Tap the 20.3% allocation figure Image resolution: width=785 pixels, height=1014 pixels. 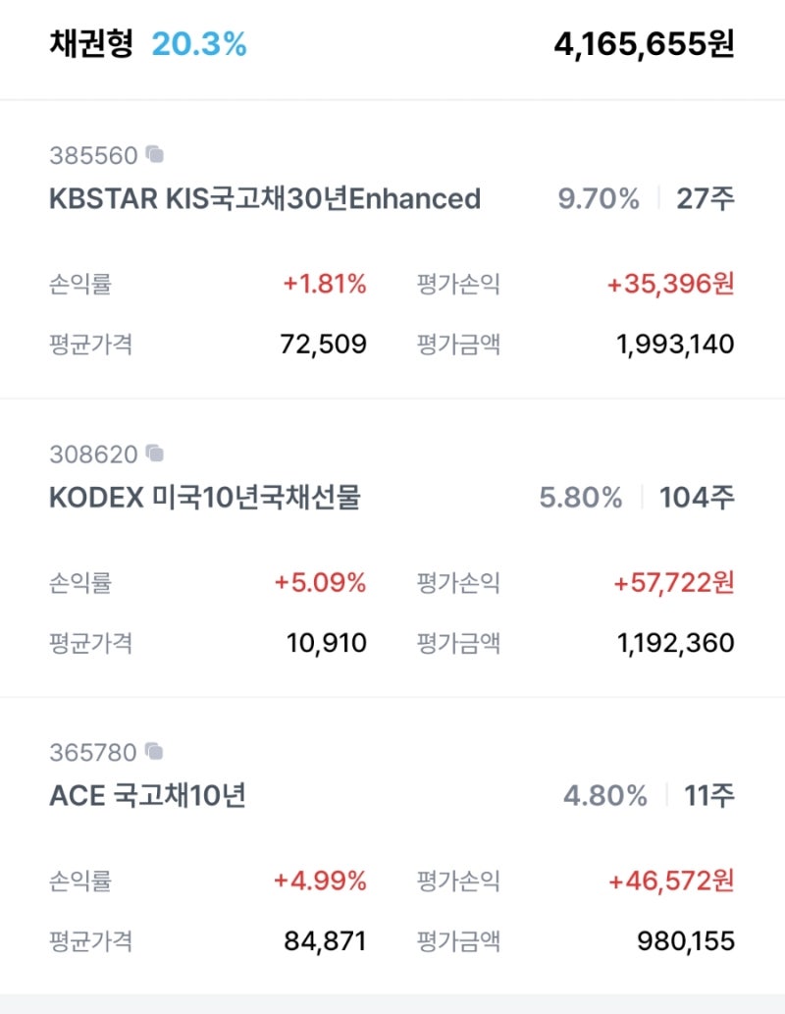[x=199, y=44]
